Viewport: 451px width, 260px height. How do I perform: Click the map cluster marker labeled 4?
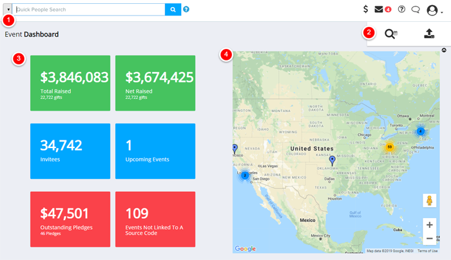(420, 131)
